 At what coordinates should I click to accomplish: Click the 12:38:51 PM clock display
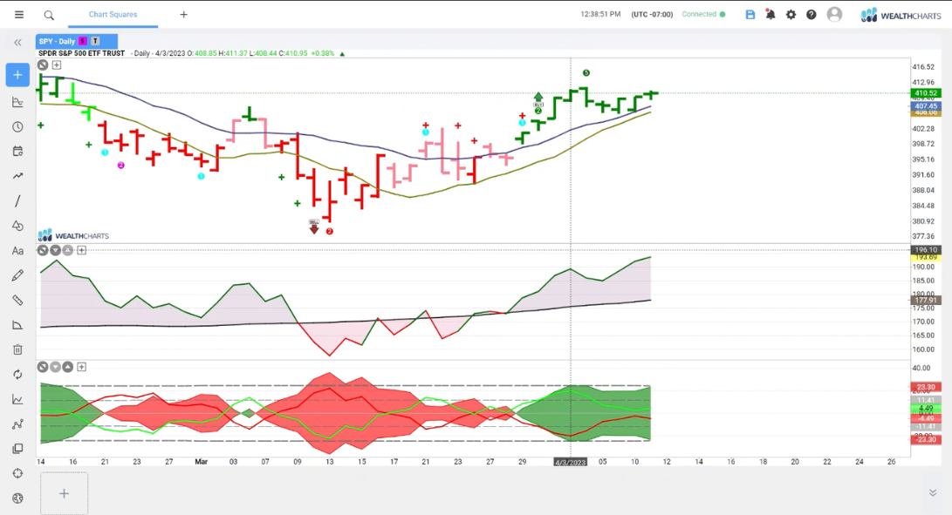point(600,15)
